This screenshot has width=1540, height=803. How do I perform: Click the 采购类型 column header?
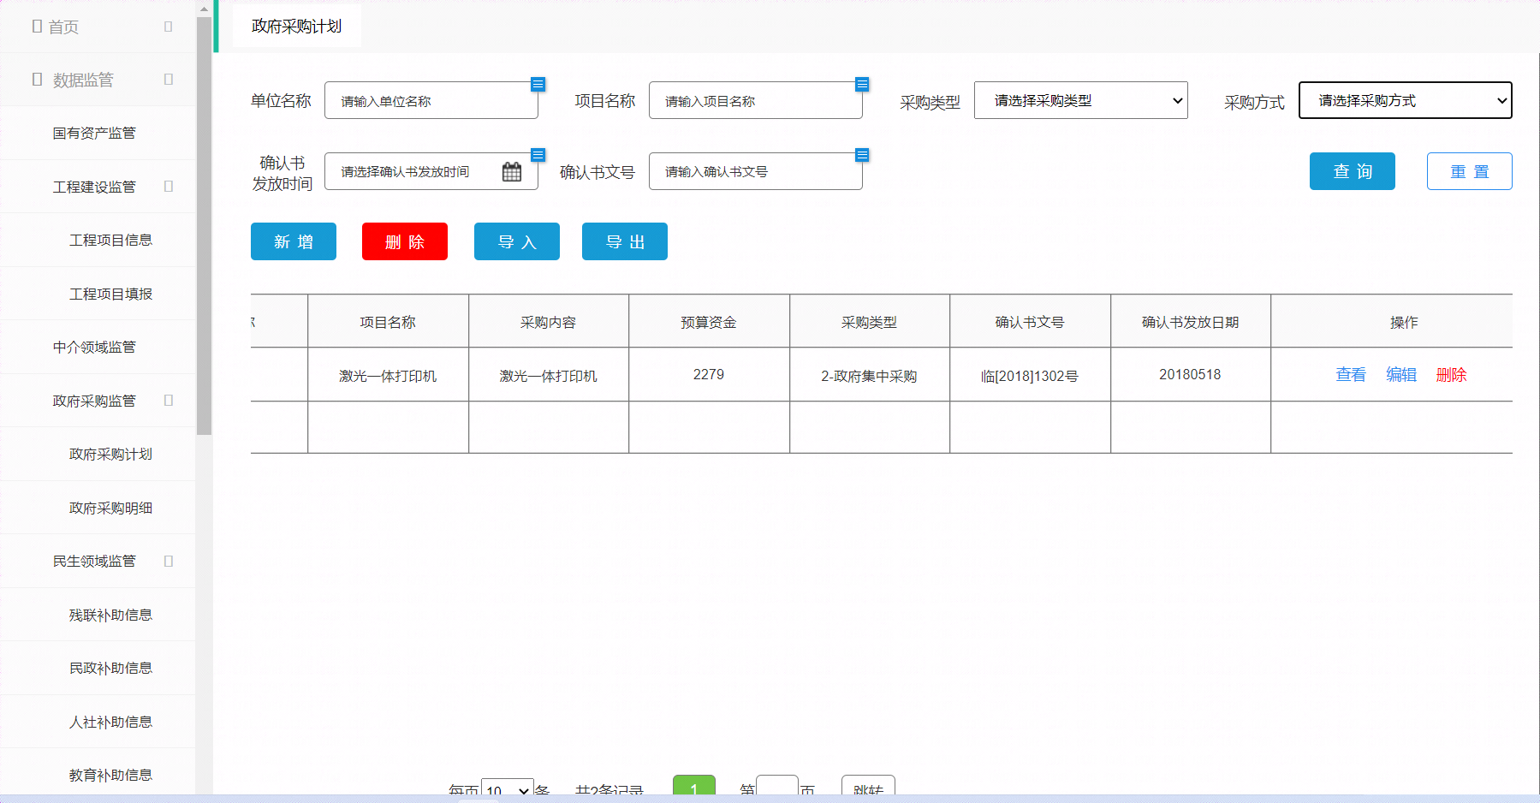click(870, 322)
